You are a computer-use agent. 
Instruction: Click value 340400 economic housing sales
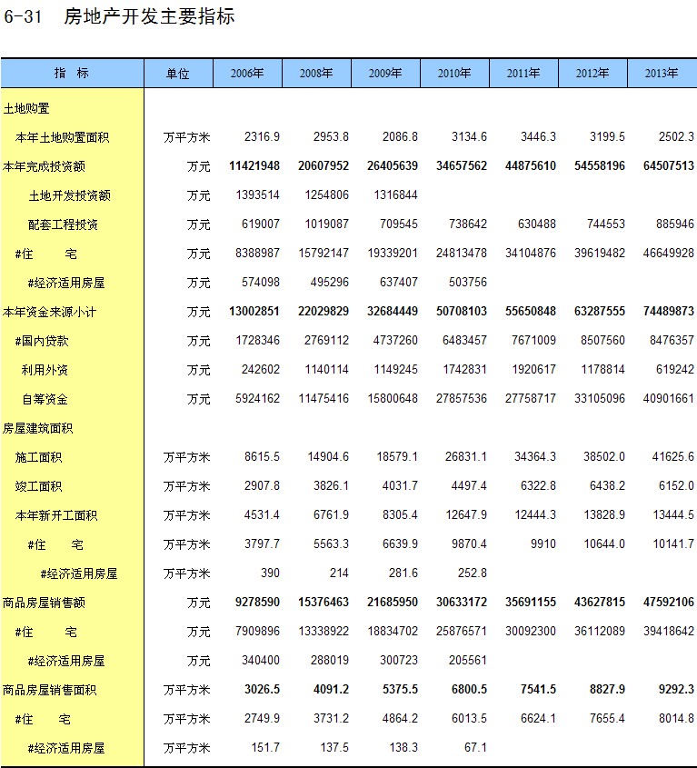(x=261, y=660)
